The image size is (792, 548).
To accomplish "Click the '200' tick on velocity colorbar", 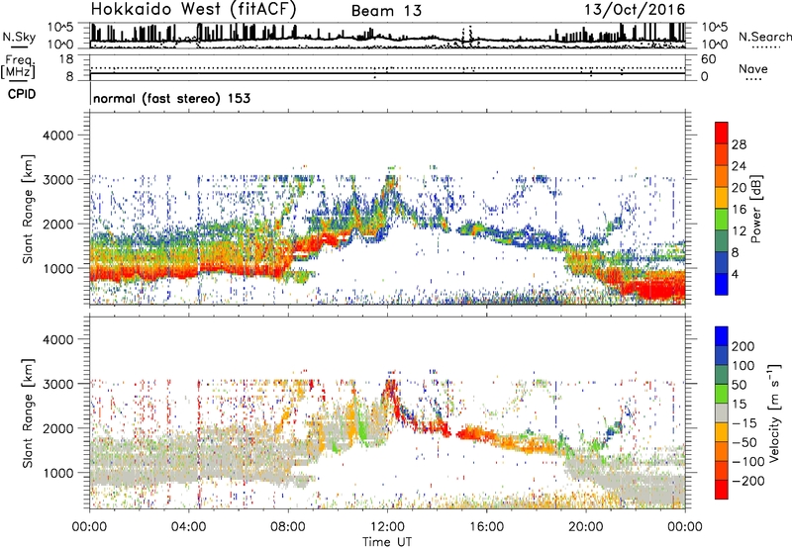I will coord(743,346).
